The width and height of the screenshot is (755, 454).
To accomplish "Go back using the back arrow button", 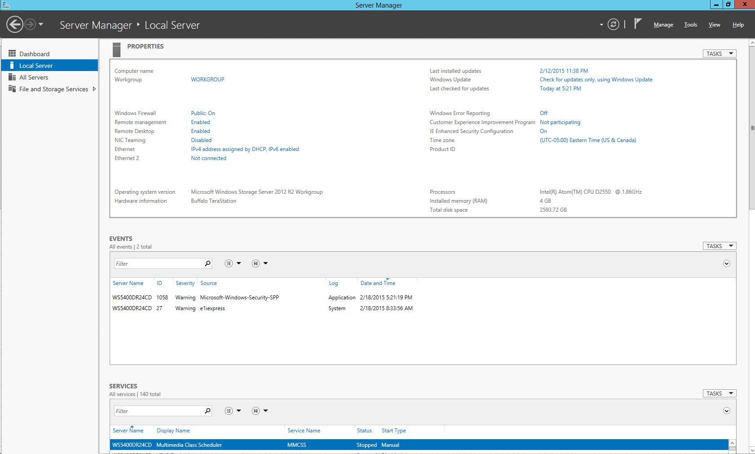I will (15, 24).
